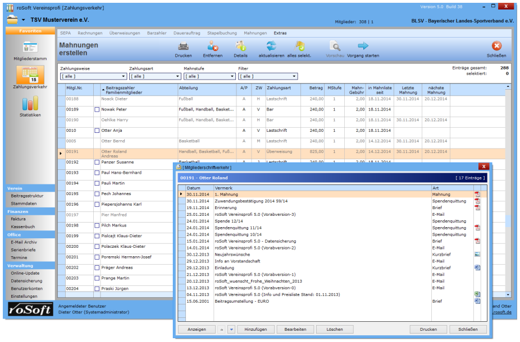Open Statistiken chart icon in sidebar
This screenshot has width=520, height=342.
(x=30, y=104)
